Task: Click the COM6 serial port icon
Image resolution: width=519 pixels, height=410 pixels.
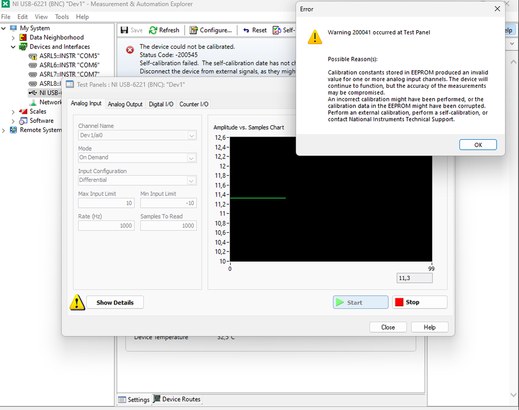Action: coord(33,65)
